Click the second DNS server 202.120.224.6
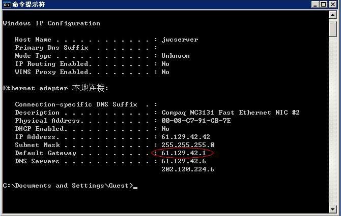341x216 pixels. click(188, 169)
